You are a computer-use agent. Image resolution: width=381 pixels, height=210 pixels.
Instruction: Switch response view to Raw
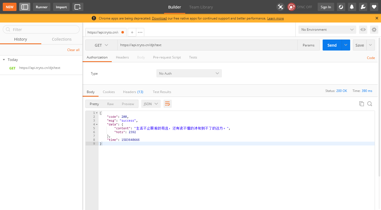(110, 104)
